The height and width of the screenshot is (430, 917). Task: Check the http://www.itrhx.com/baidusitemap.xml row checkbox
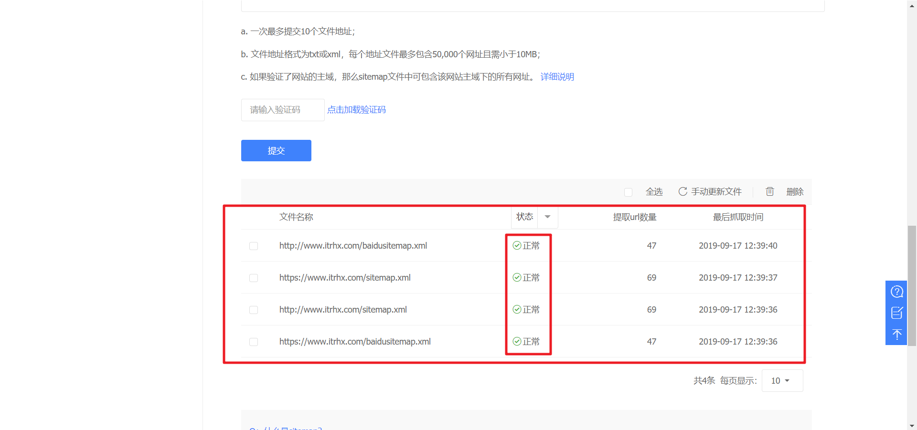pos(254,246)
